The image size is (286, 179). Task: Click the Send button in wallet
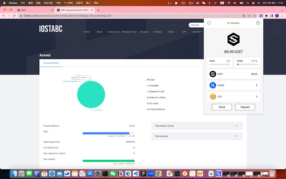tap(222, 107)
